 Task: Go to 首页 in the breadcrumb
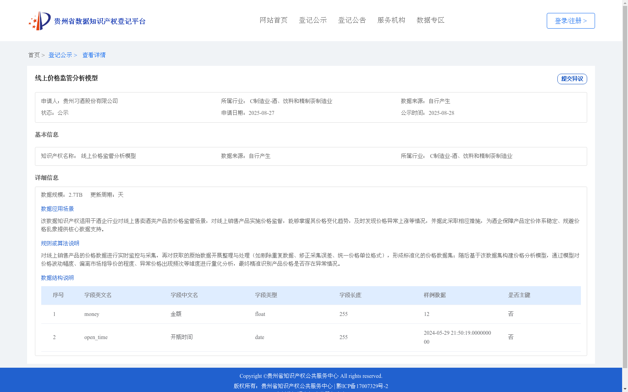tap(34, 55)
